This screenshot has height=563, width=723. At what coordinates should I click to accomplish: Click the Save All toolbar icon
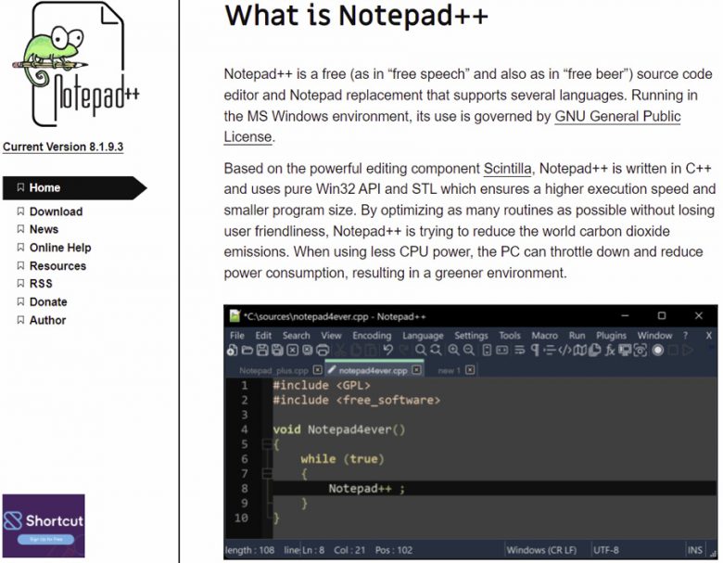coord(277,350)
